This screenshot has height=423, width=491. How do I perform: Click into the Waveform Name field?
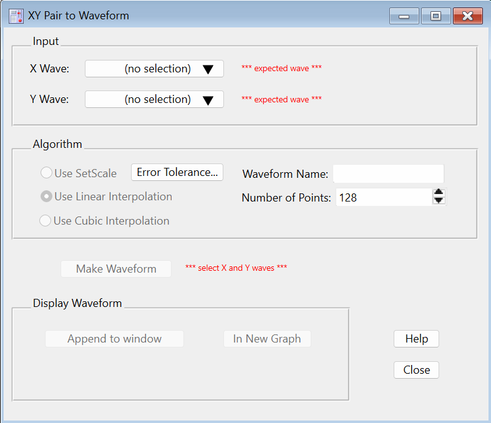(388, 173)
